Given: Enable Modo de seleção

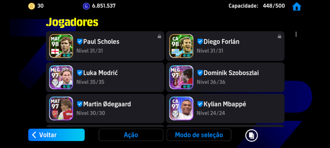Looking at the screenshot, I should point(199,135).
